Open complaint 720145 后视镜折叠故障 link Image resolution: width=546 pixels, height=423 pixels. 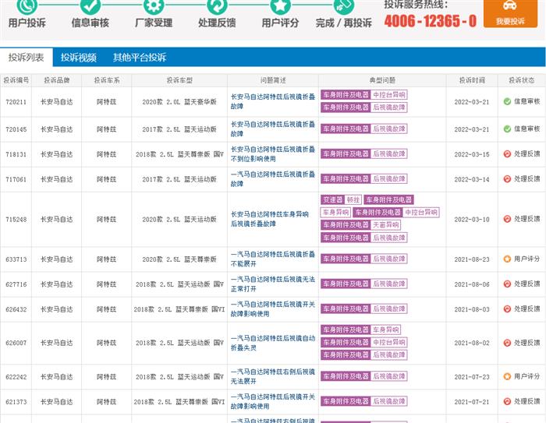[x=273, y=129]
